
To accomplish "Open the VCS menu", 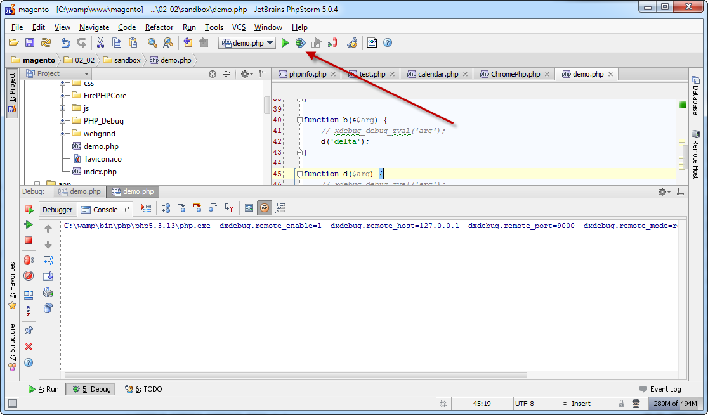I will [239, 27].
